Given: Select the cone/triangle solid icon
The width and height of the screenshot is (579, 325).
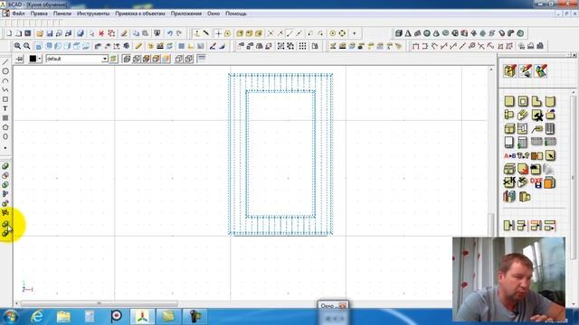Looking at the screenshot, I should point(408,33).
